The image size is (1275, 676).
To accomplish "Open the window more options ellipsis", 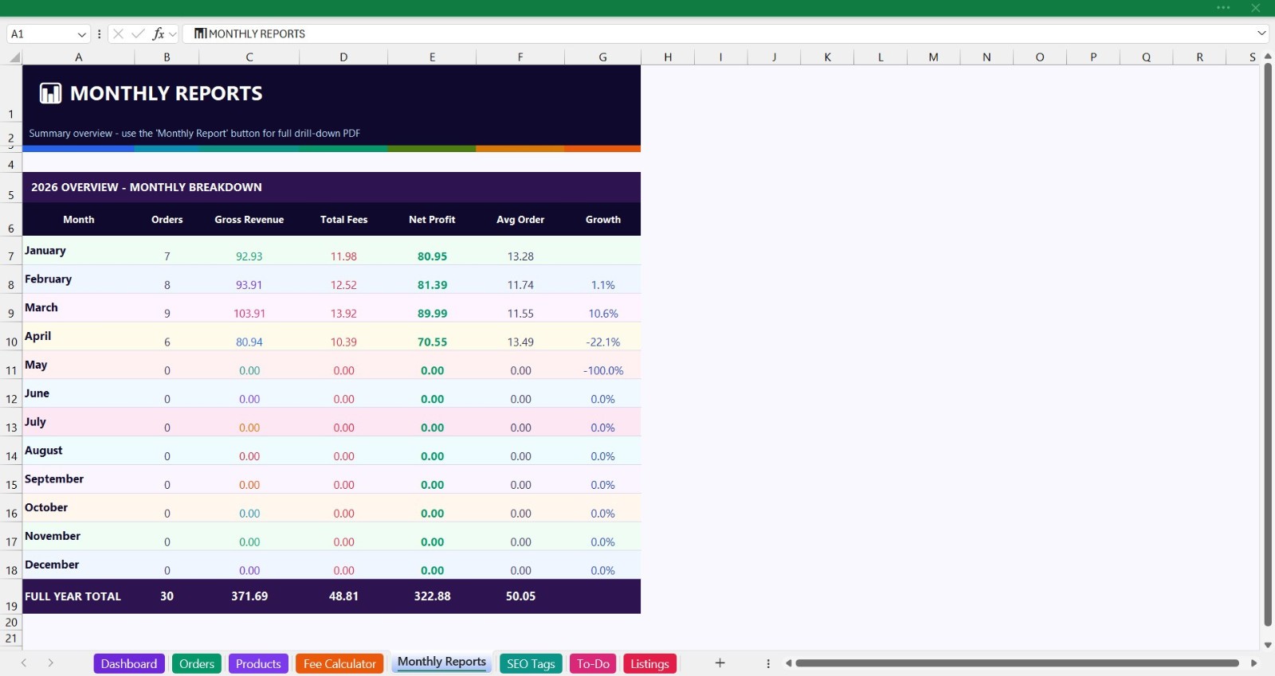I will 1223,8.
